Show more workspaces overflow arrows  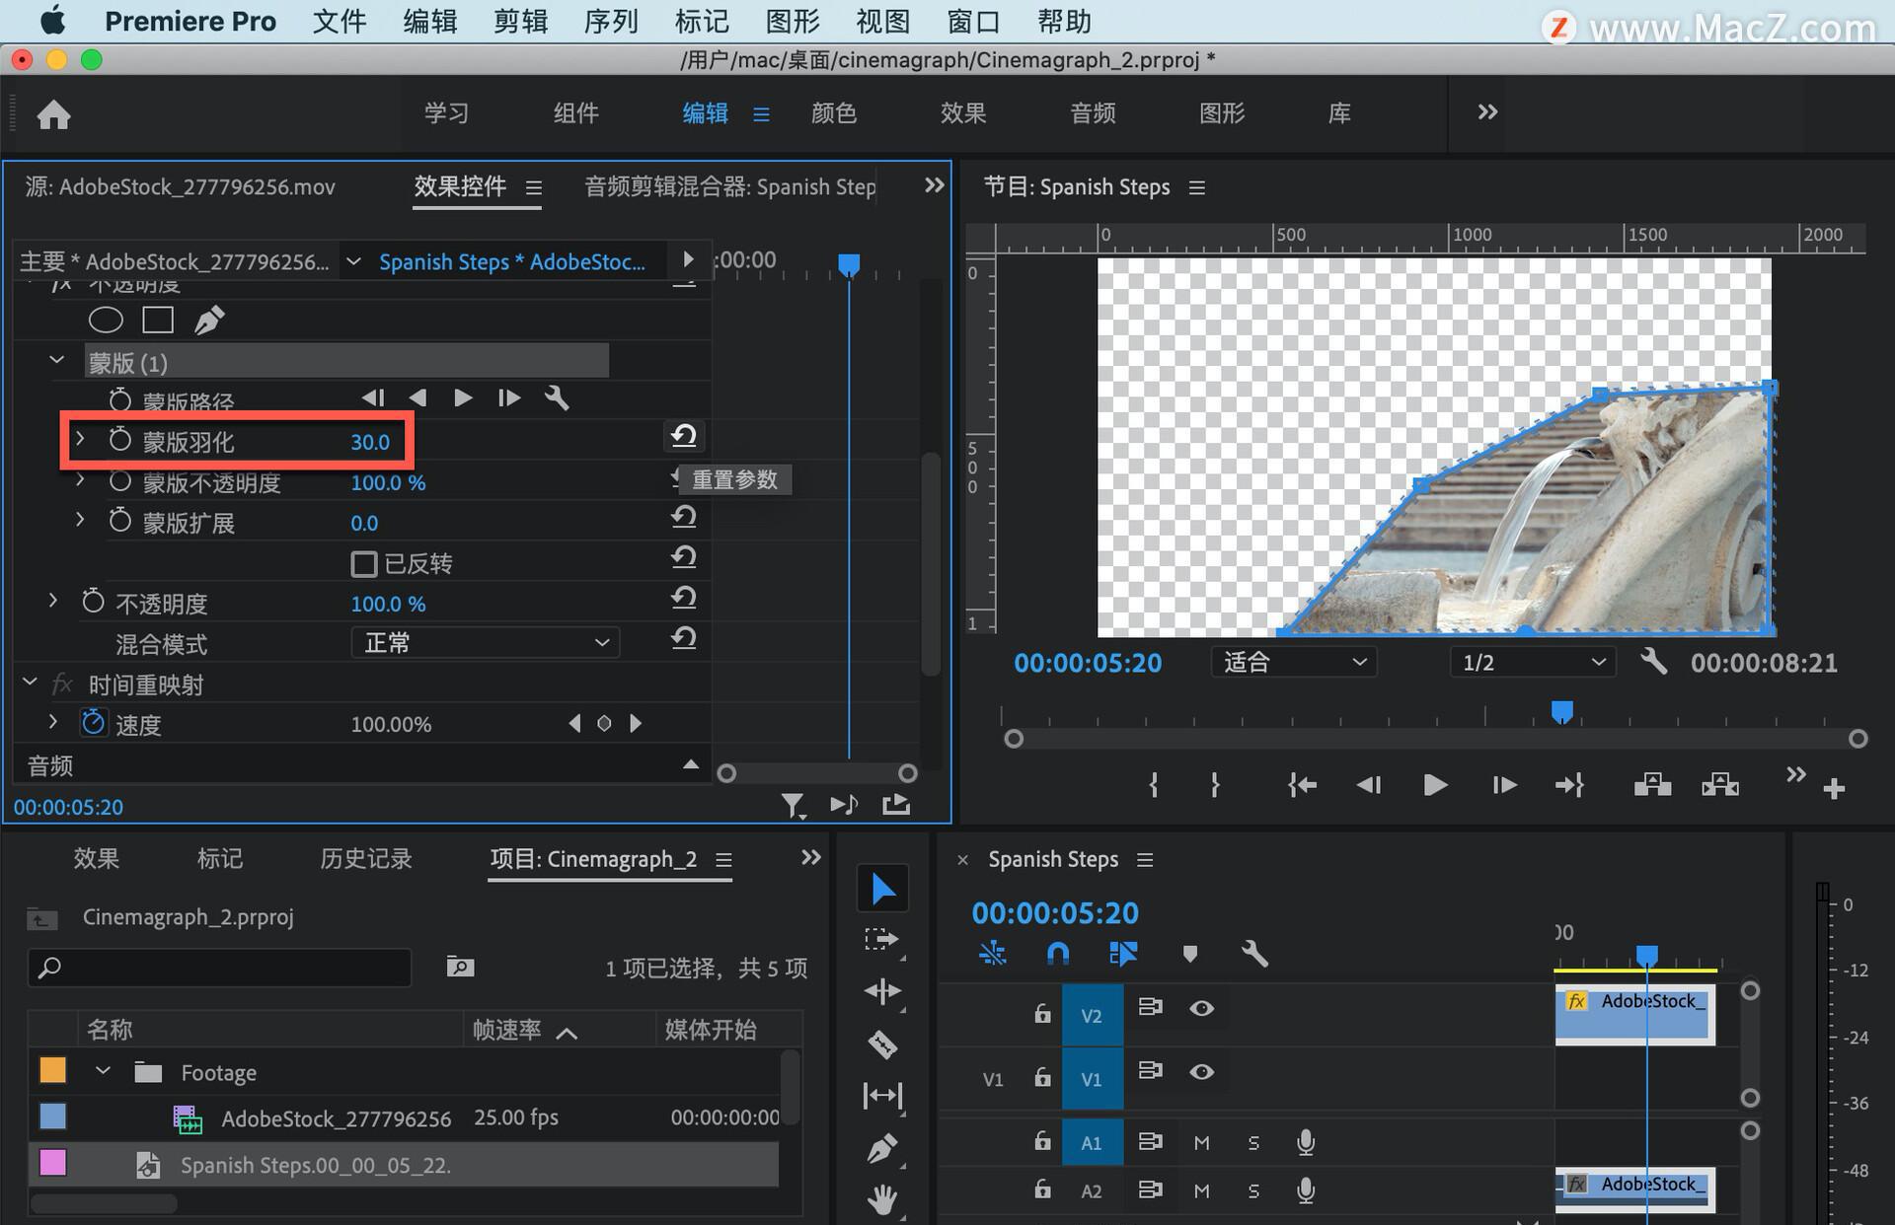(x=1487, y=112)
